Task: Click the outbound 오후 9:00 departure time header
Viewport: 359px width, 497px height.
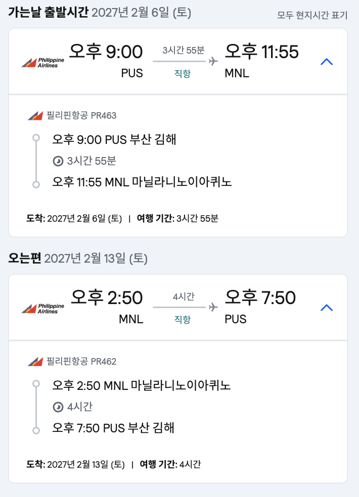Action: (106, 53)
